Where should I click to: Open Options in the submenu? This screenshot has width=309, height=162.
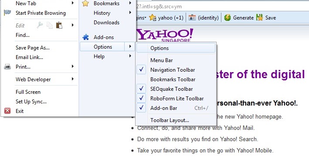tap(176, 48)
